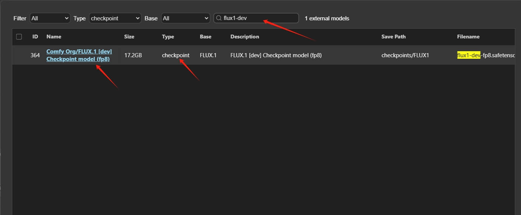Screen dimensions: 521x215
Task: Click the magnifier icon in the search box
Action: tap(218, 18)
